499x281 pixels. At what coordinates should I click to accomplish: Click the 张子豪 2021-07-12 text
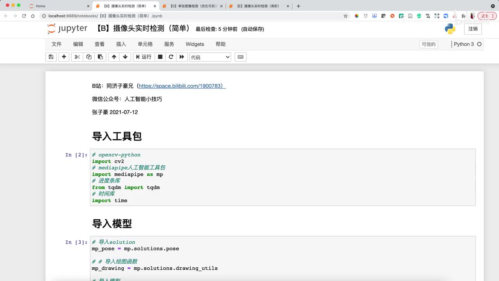[115, 112]
